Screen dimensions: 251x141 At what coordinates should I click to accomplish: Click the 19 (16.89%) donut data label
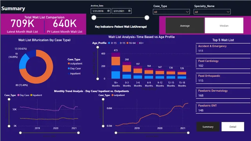click(x=13, y=55)
